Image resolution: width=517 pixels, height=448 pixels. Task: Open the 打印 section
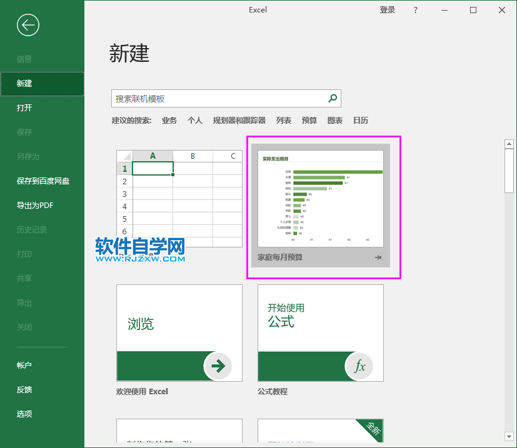[23, 254]
